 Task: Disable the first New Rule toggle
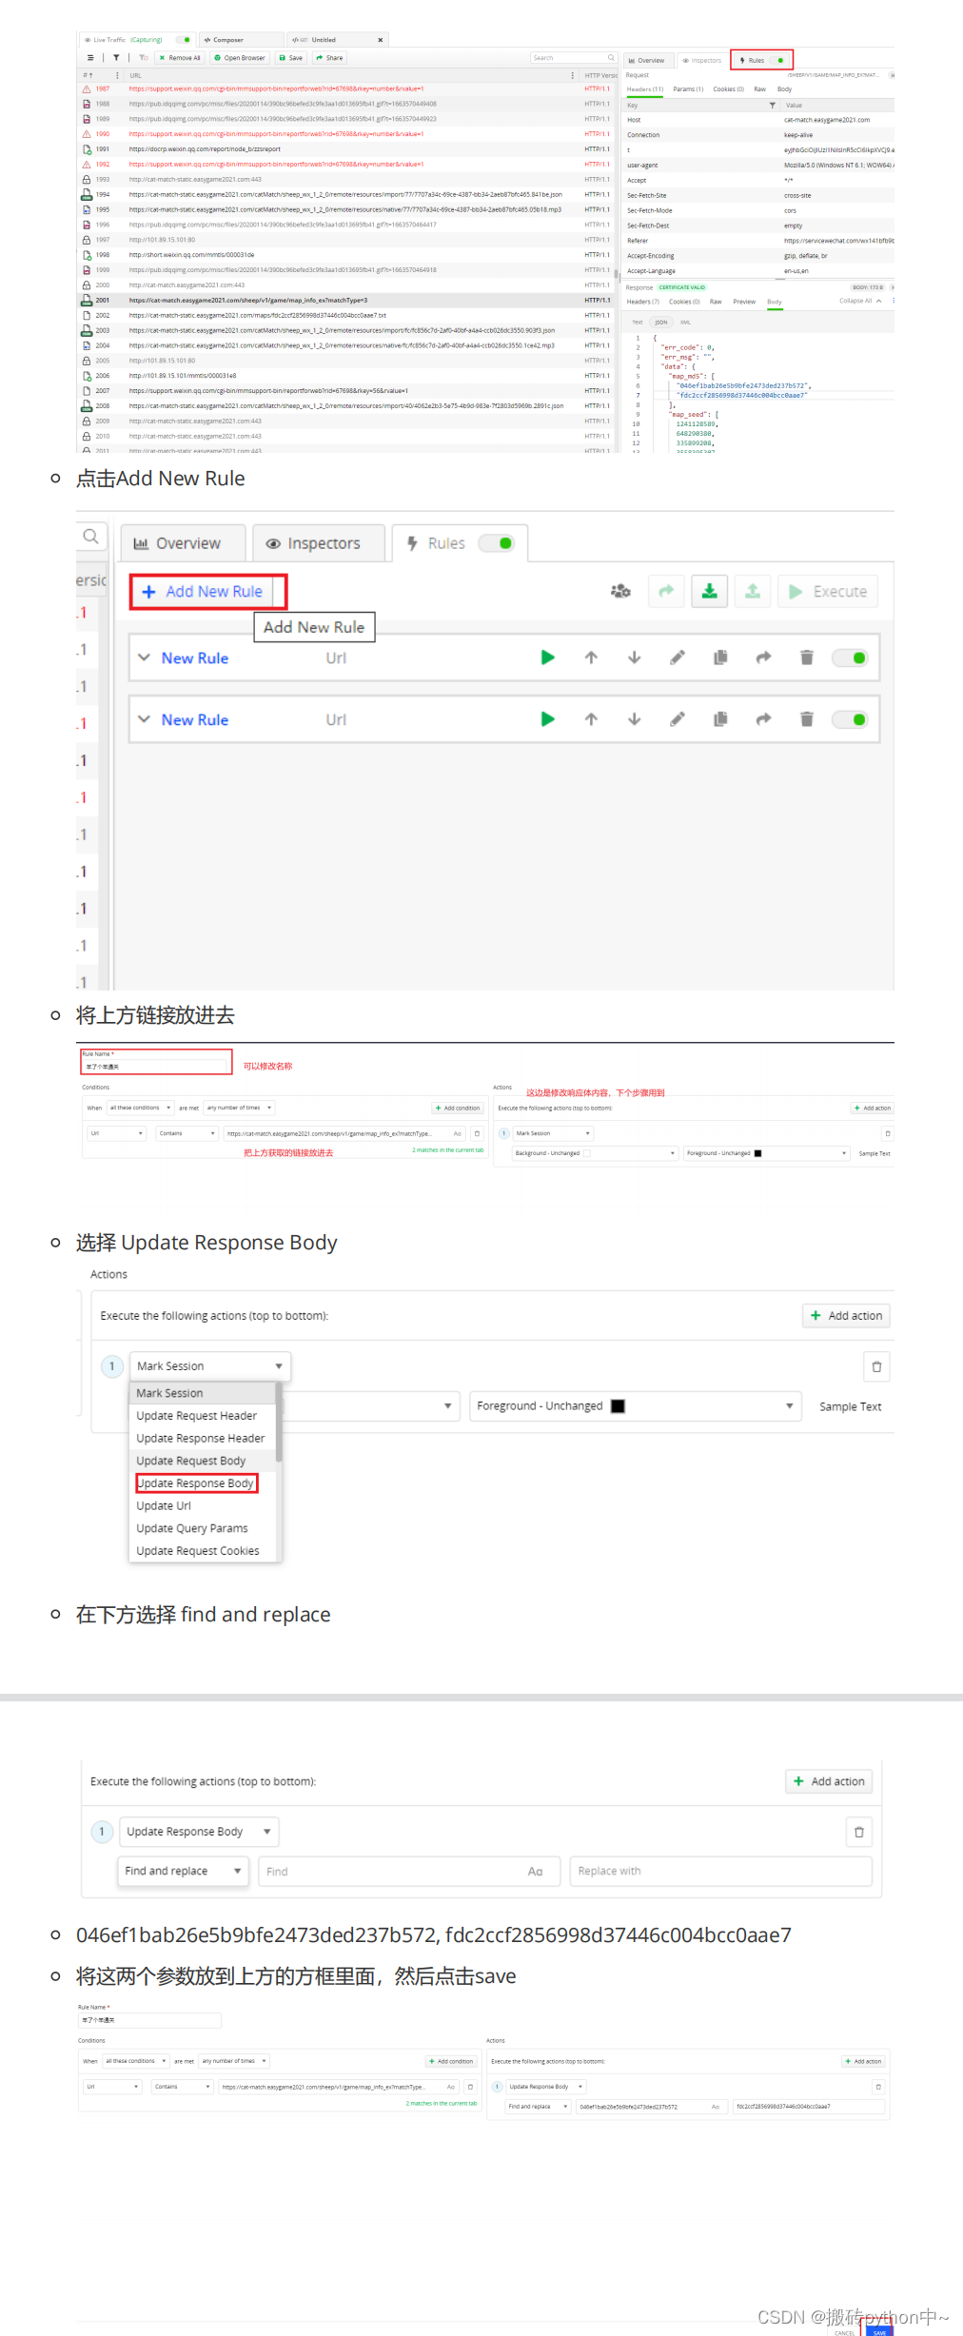pyautogui.click(x=850, y=658)
